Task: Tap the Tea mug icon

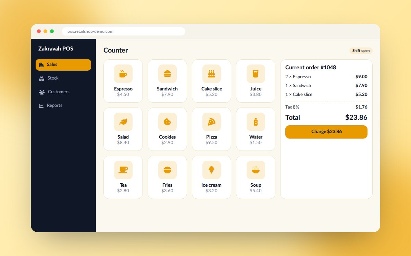Action: click(123, 170)
